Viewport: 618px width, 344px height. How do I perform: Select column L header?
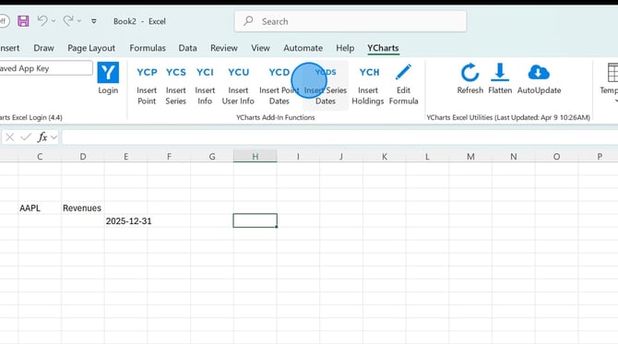click(427, 157)
